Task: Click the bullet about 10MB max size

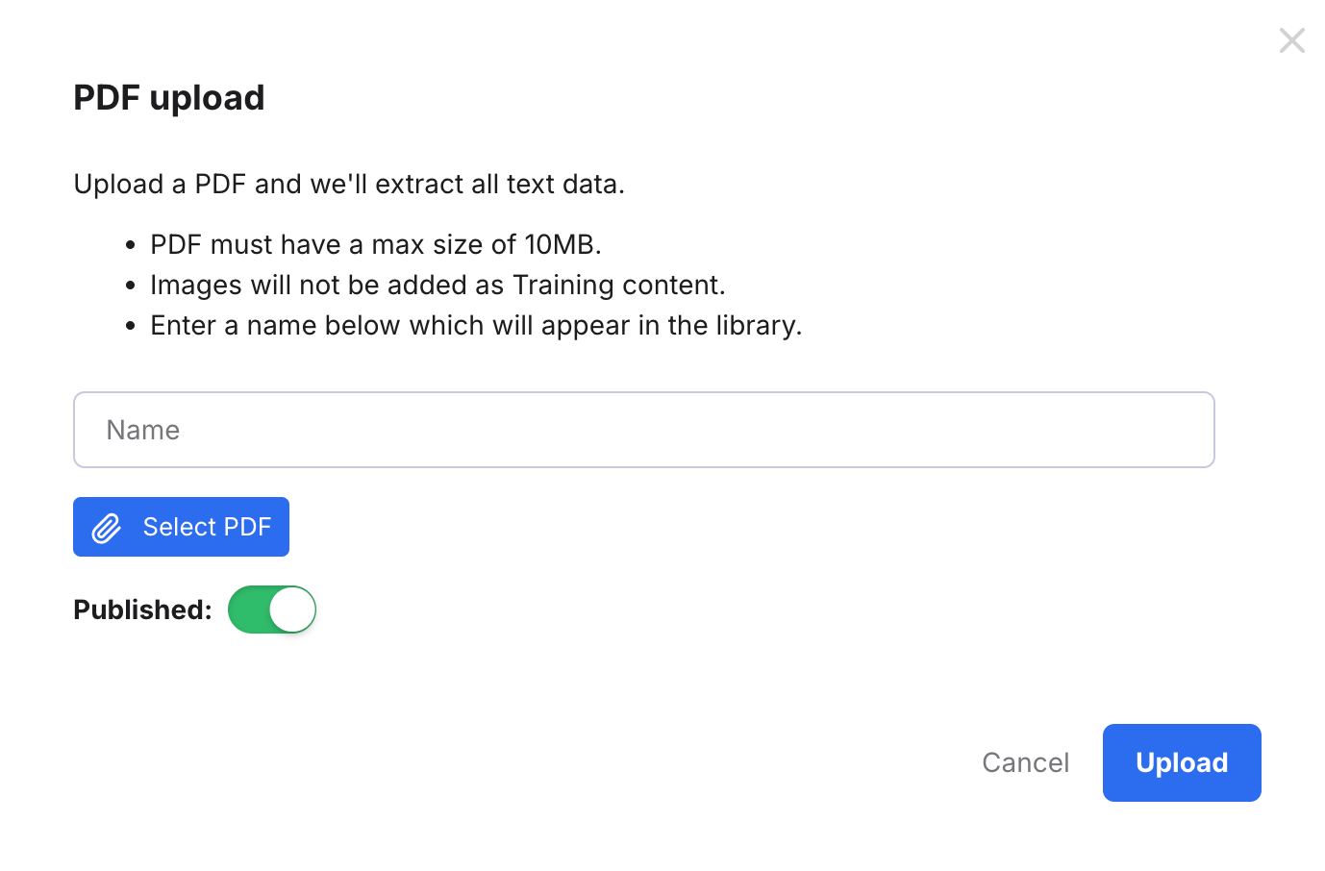Action: click(375, 244)
